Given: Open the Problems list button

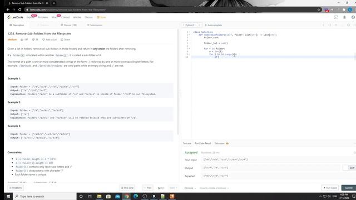Looking at the screenshot, I should [x=16, y=188].
